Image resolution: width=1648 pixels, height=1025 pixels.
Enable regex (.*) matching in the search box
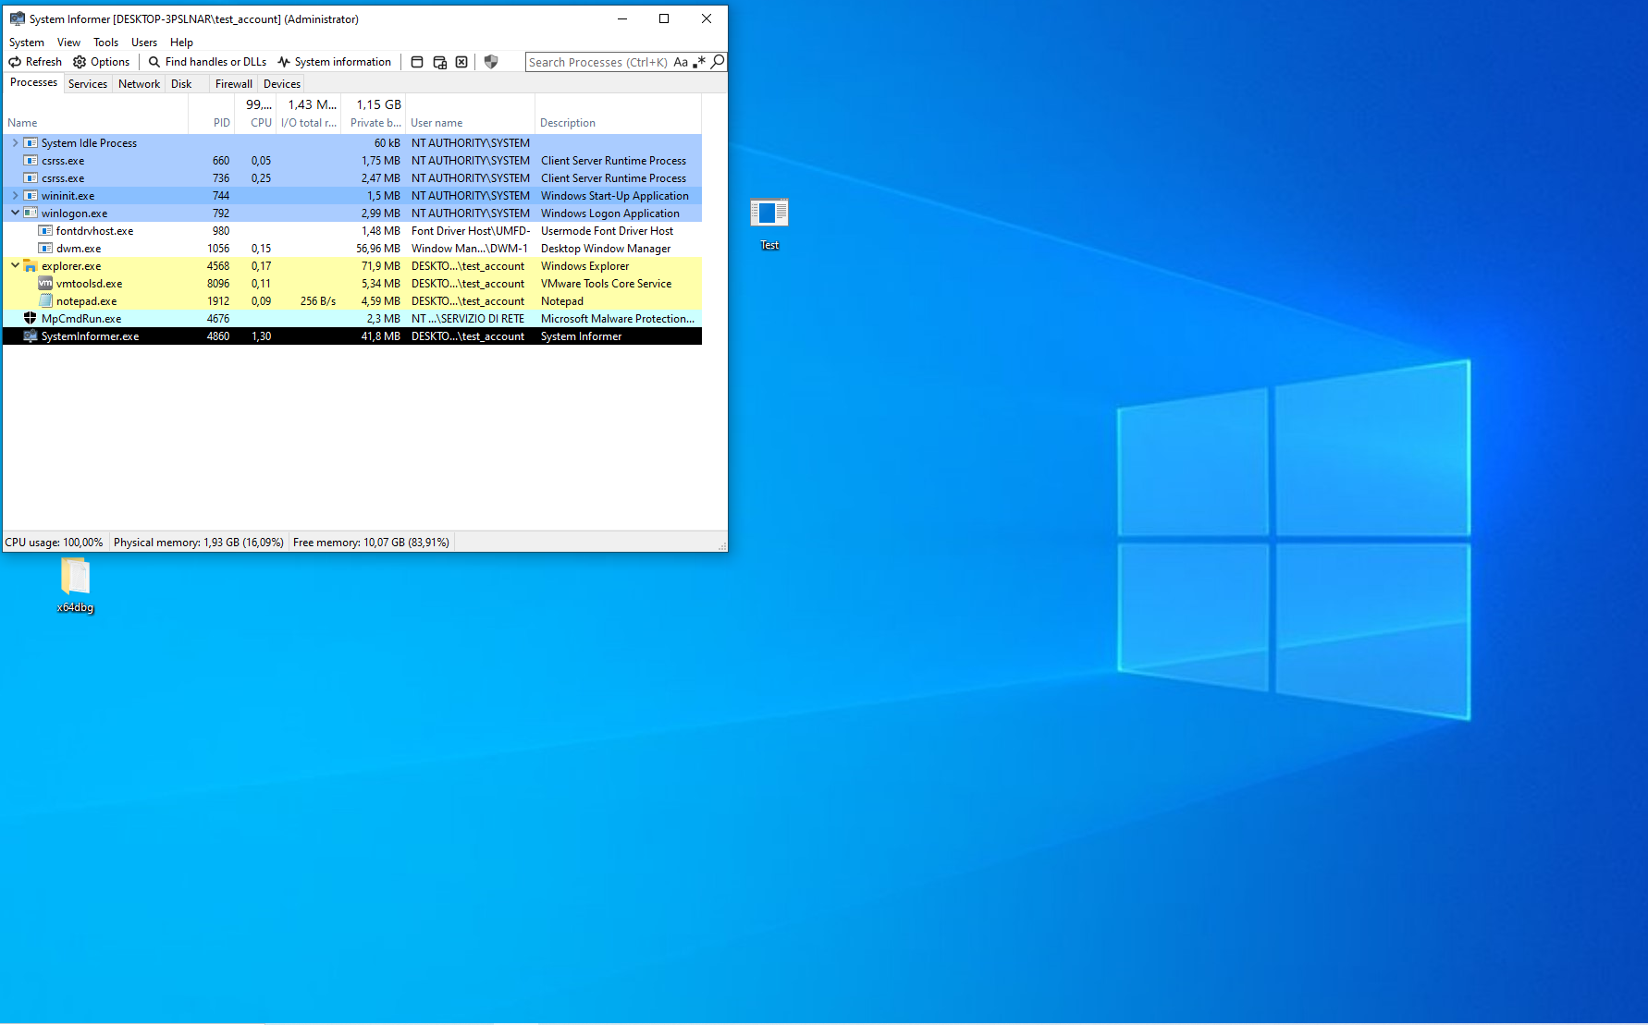700,62
